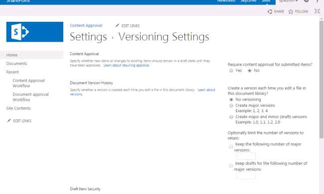This screenshot has height=194, width=324.
Task: Click the Recent heading in the left navigation
Action: [12, 72]
